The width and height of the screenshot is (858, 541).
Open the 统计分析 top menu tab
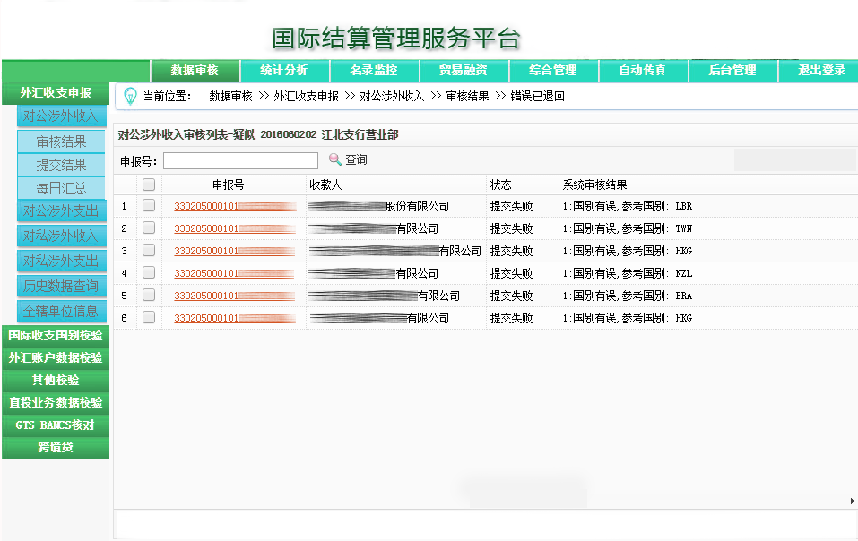point(284,70)
